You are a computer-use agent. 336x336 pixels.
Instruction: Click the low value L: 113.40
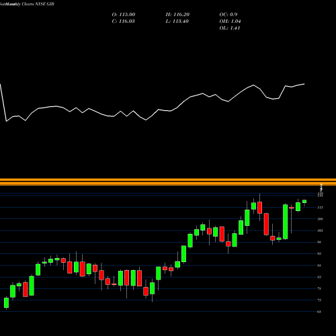(177, 22)
